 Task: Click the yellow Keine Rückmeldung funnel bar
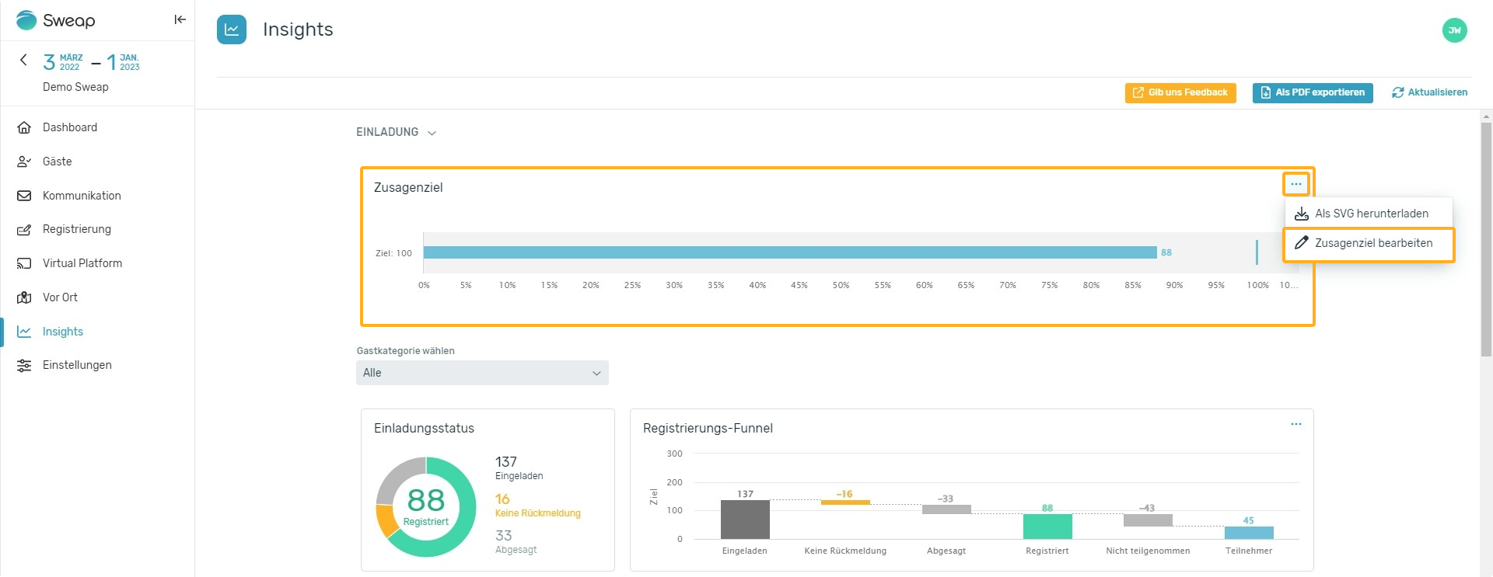[x=845, y=502]
